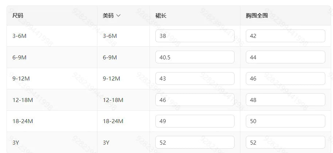Click the 12-18M 裙长 field showing 46

point(195,100)
